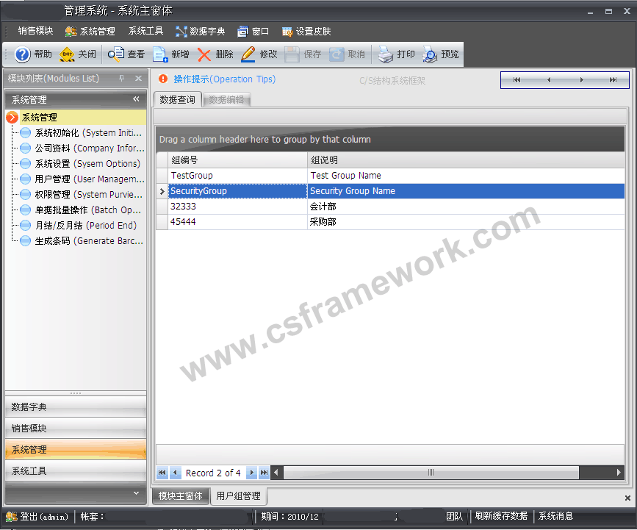The width and height of the screenshot is (637, 530).
Task: Click the horizontal scrollbar thumb in grid
Action: 431,473
